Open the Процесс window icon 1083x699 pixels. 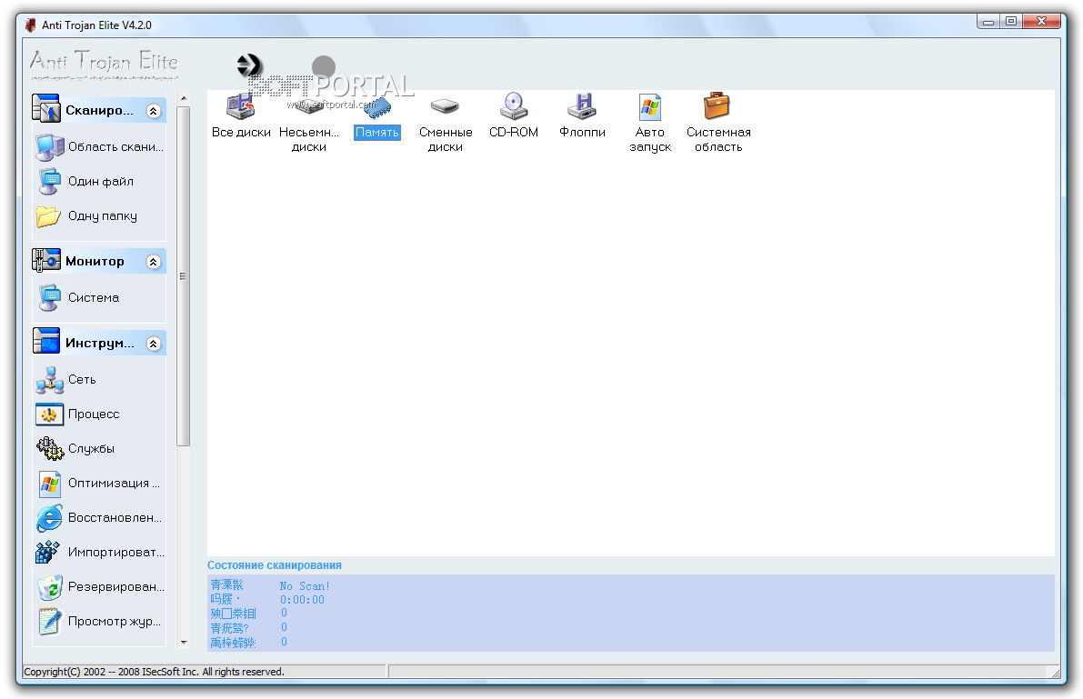pos(49,414)
